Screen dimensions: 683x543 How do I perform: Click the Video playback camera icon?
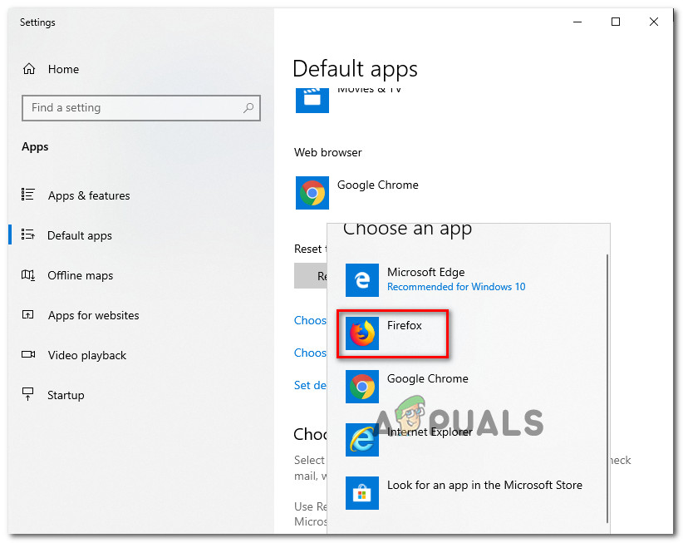[x=28, y=354]
